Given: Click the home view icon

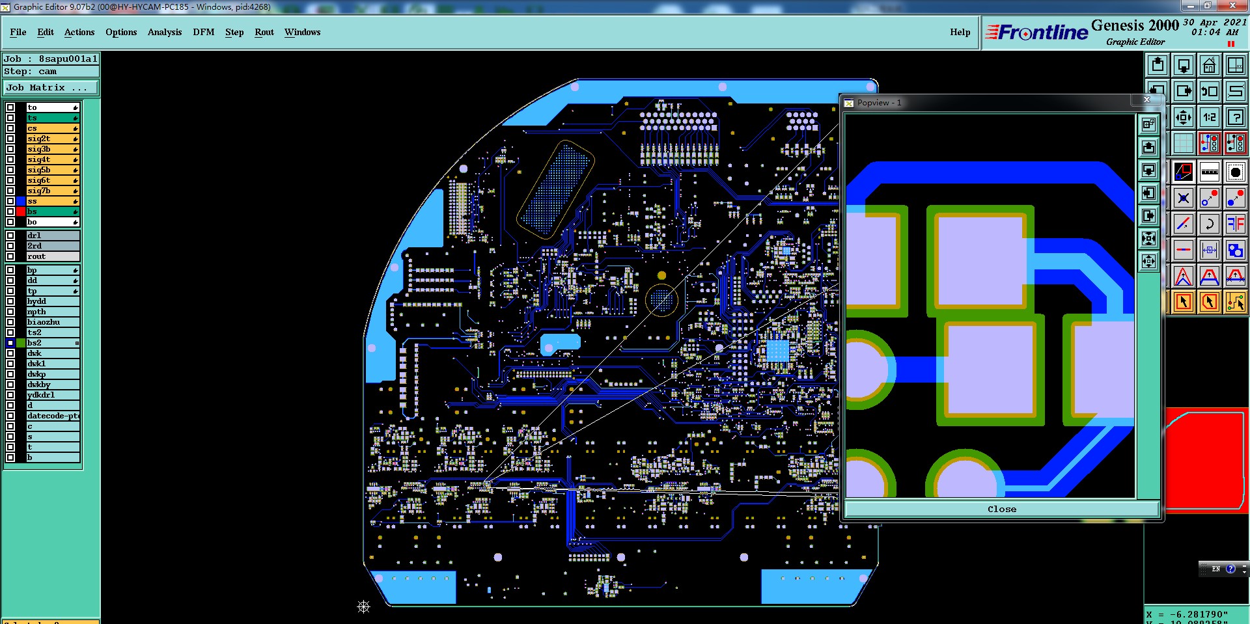Looking at the screenshot, I should [1210, 65].
